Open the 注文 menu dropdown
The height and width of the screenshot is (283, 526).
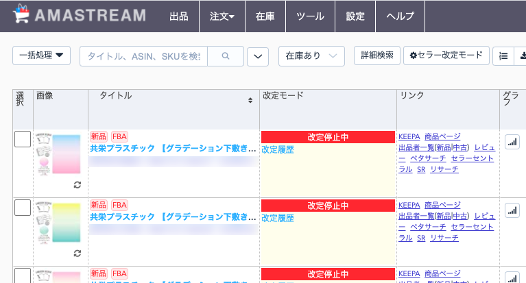pyautogui.click(x=222, y=16)
